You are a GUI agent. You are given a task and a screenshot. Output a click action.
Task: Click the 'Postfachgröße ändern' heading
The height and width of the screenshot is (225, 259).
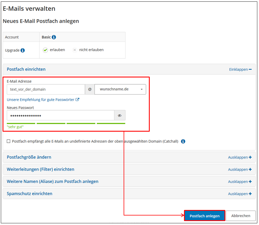[x=29, y=157]
